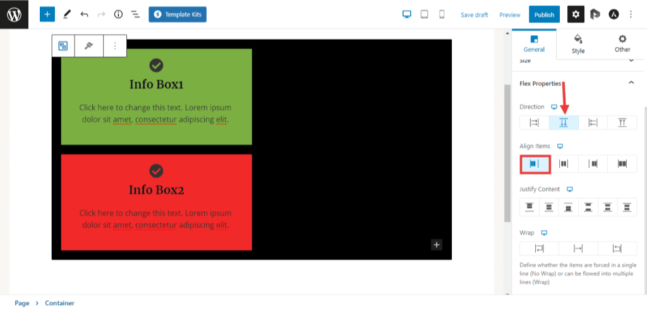Click the Astra settings icon

pyautogui.click(x=614, y=15)
